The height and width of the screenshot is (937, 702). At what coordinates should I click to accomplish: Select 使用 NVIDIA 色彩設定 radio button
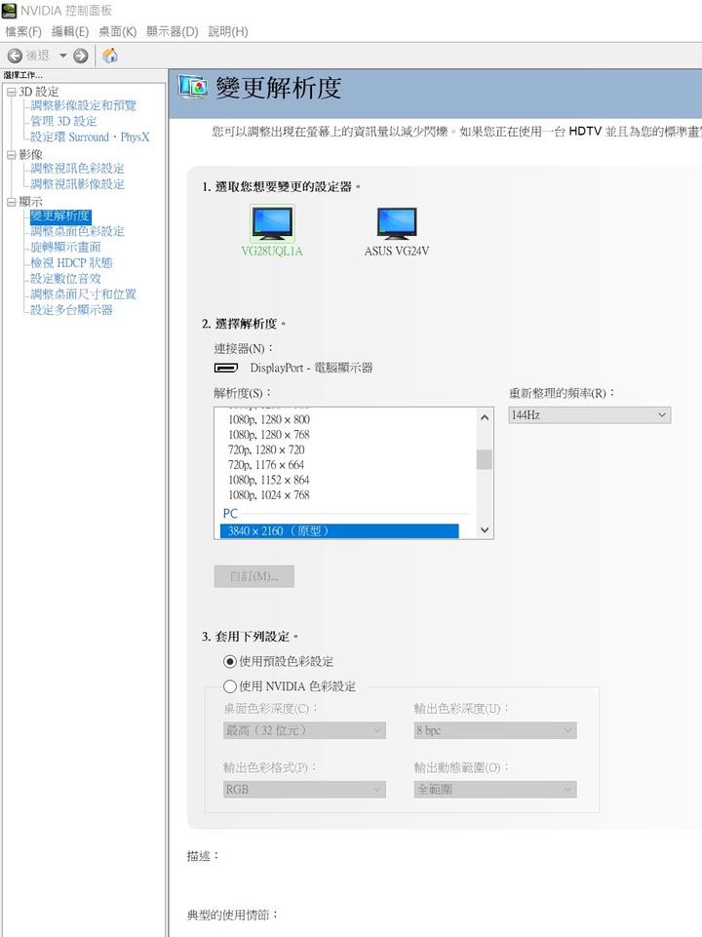(x=230, y=686)
